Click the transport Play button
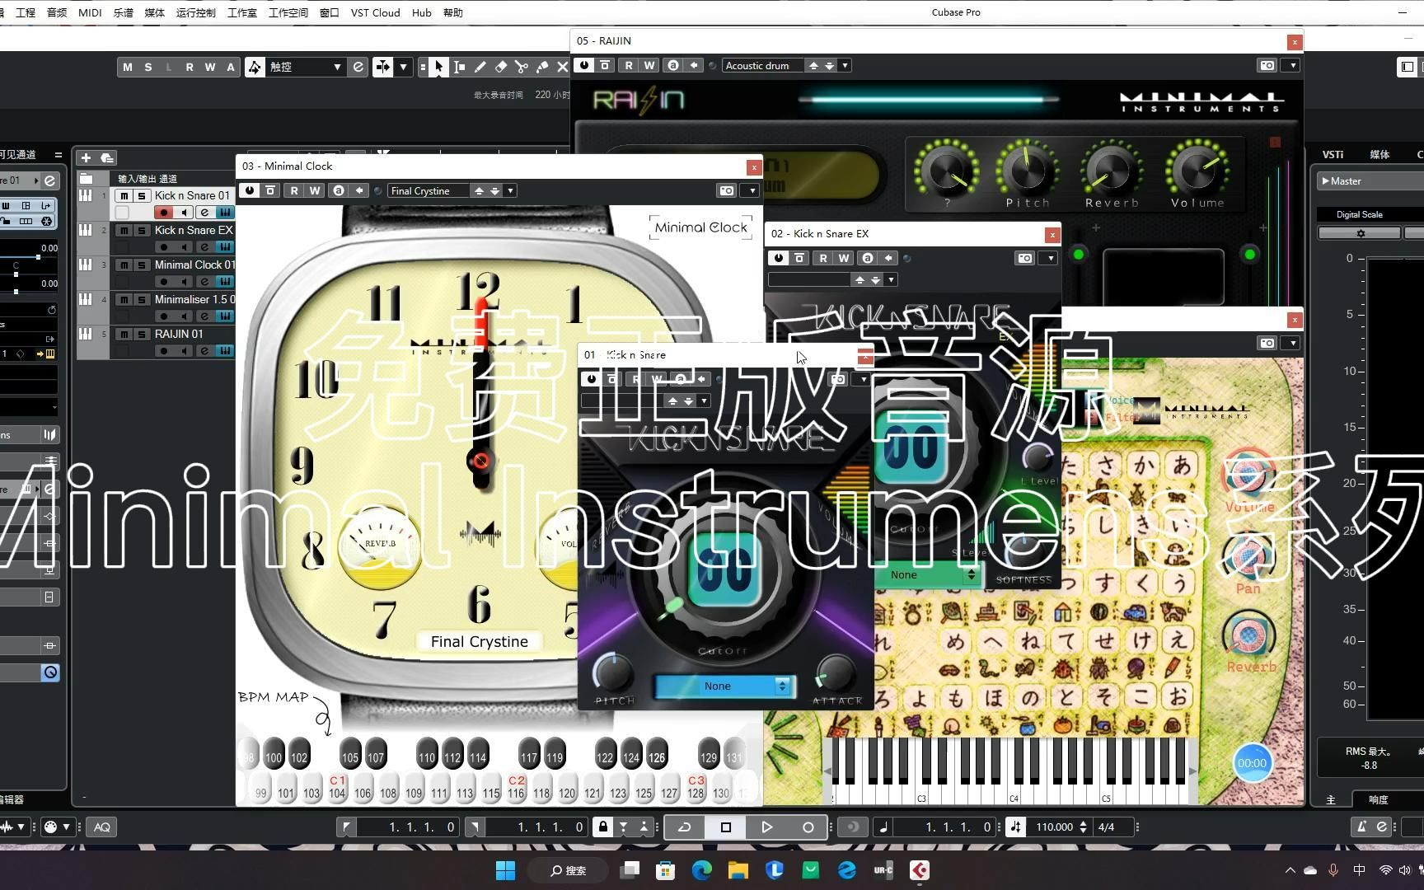This screenshot has width=1424, height=890. 766,827
